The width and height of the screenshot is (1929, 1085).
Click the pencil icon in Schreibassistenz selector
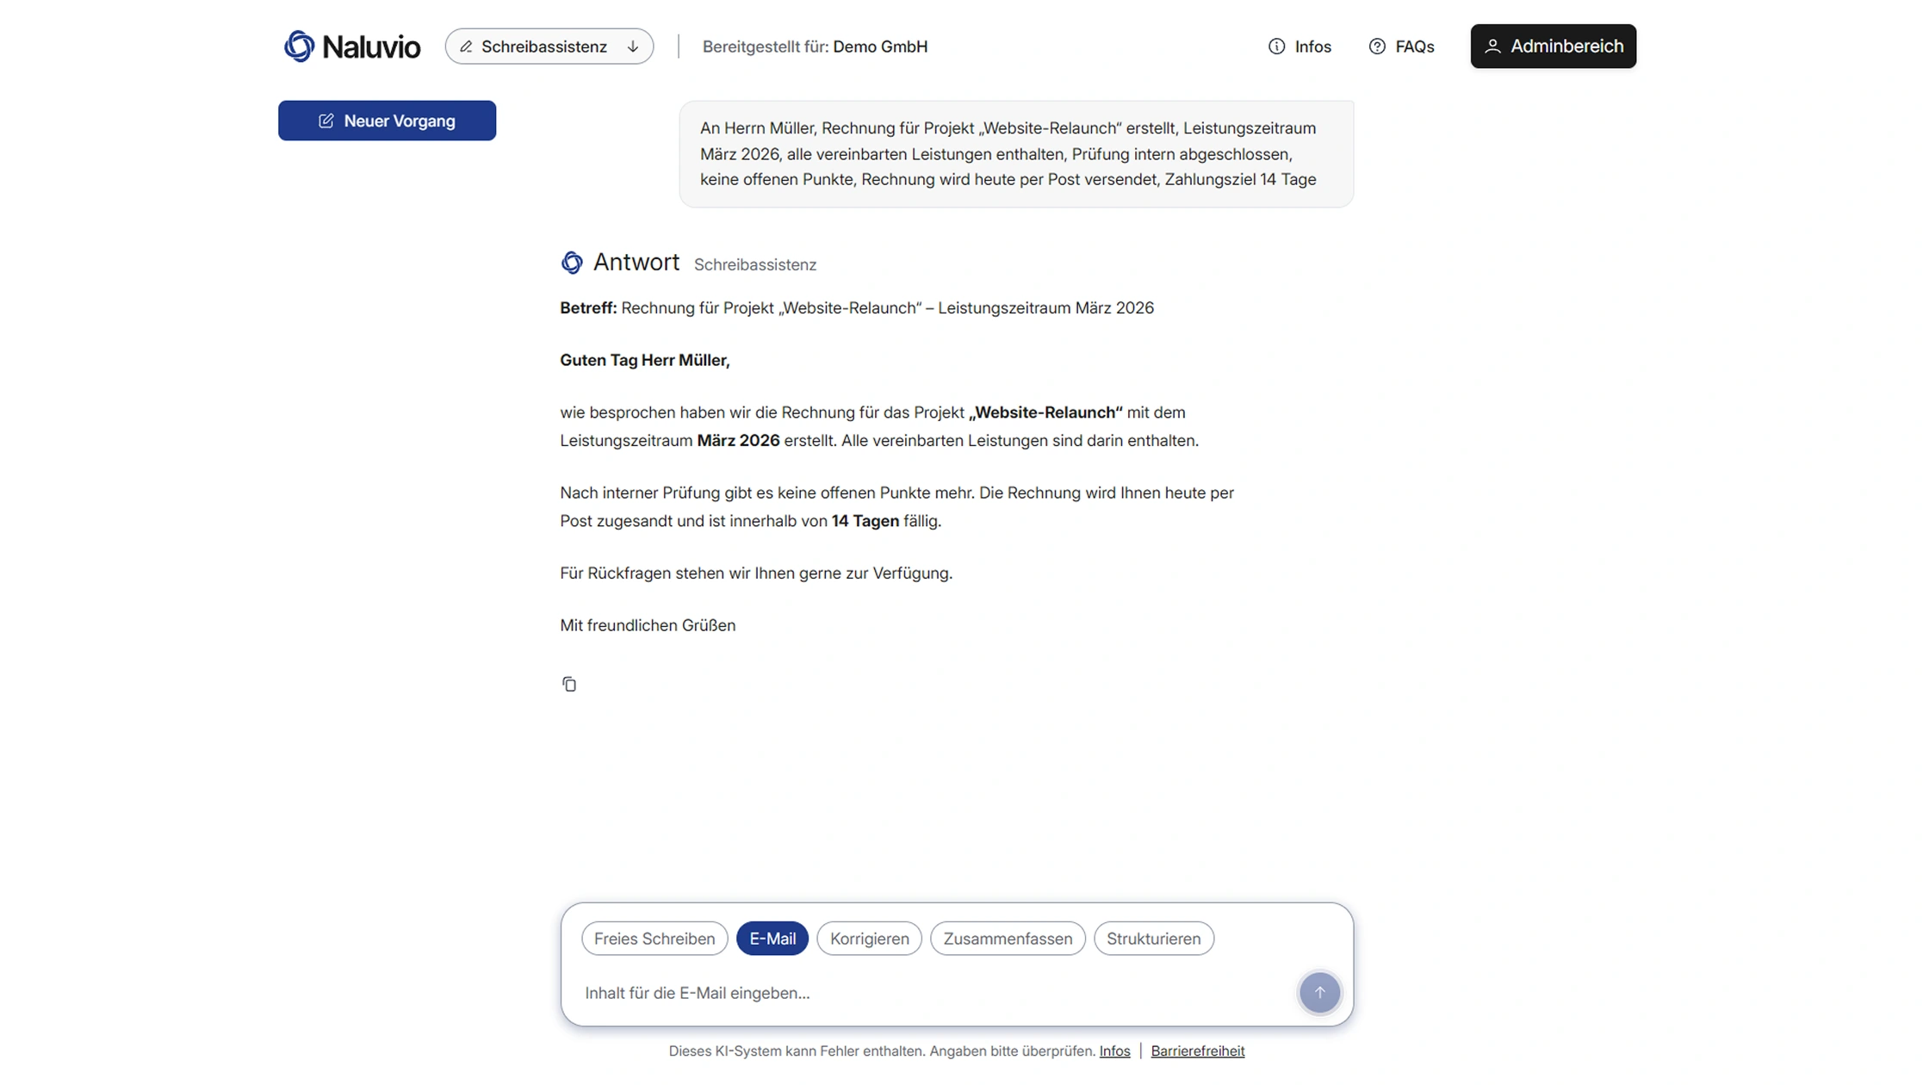[466, 46]
